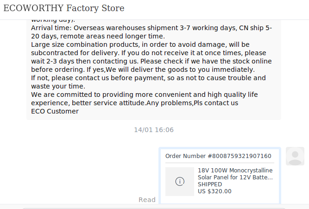
Task: Select Order Number #8008759321907160 text
Action: [218, 156]
